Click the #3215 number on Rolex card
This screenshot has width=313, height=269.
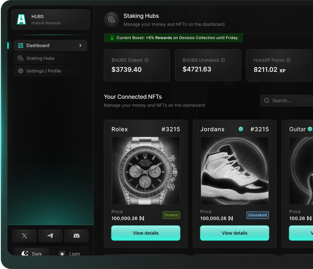(x=171, y=129)
